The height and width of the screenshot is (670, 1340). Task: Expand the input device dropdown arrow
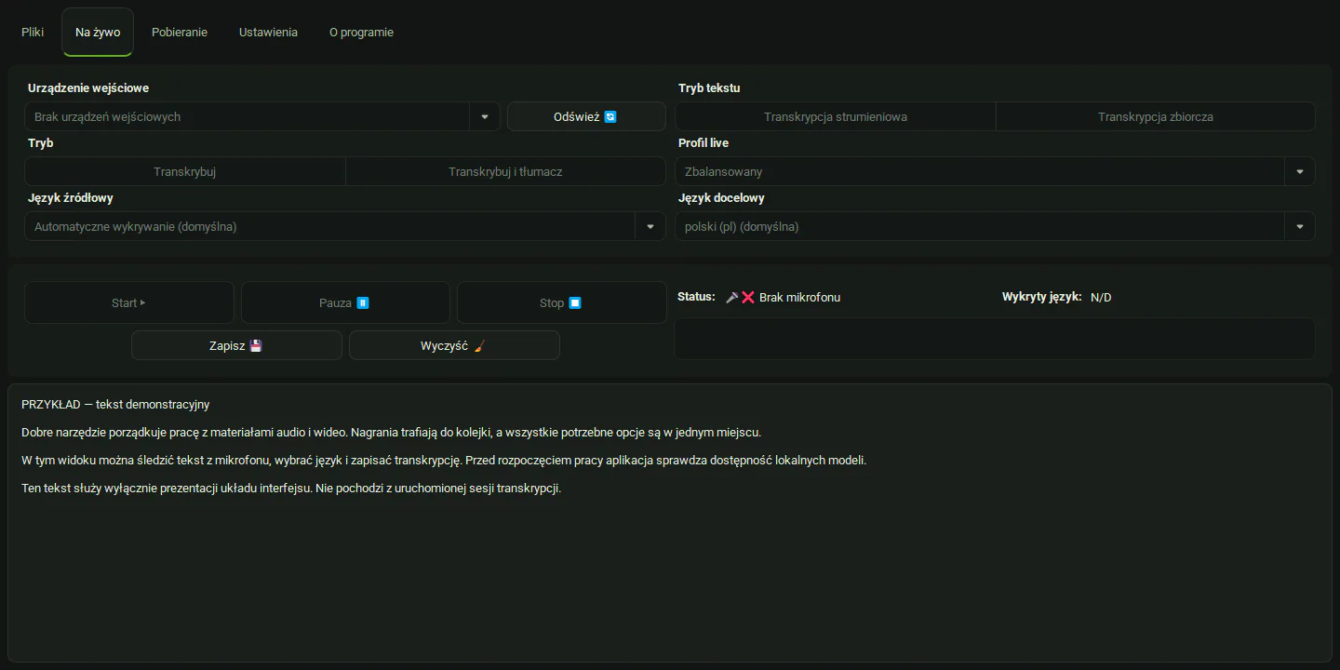485,117
